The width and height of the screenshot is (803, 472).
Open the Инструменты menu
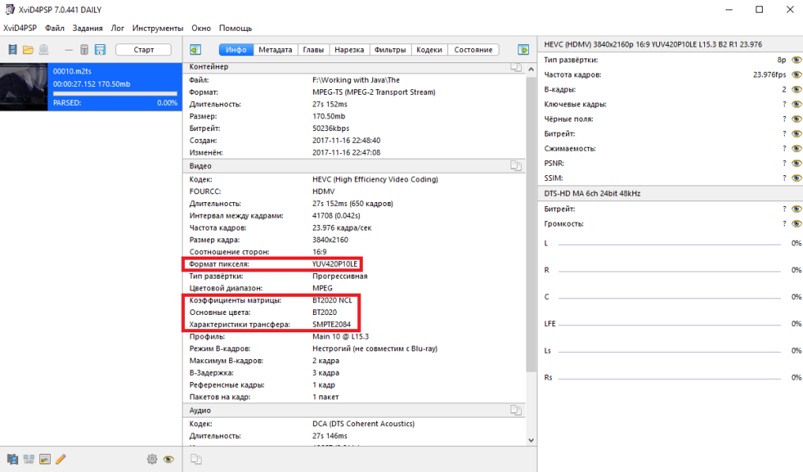tap(157, 28)
